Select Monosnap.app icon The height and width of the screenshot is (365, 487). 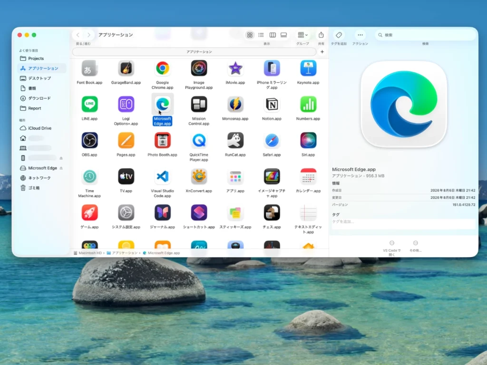(x=235, y=105)
